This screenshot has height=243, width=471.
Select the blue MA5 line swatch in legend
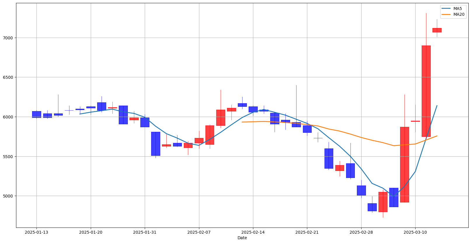click(446, 8)
